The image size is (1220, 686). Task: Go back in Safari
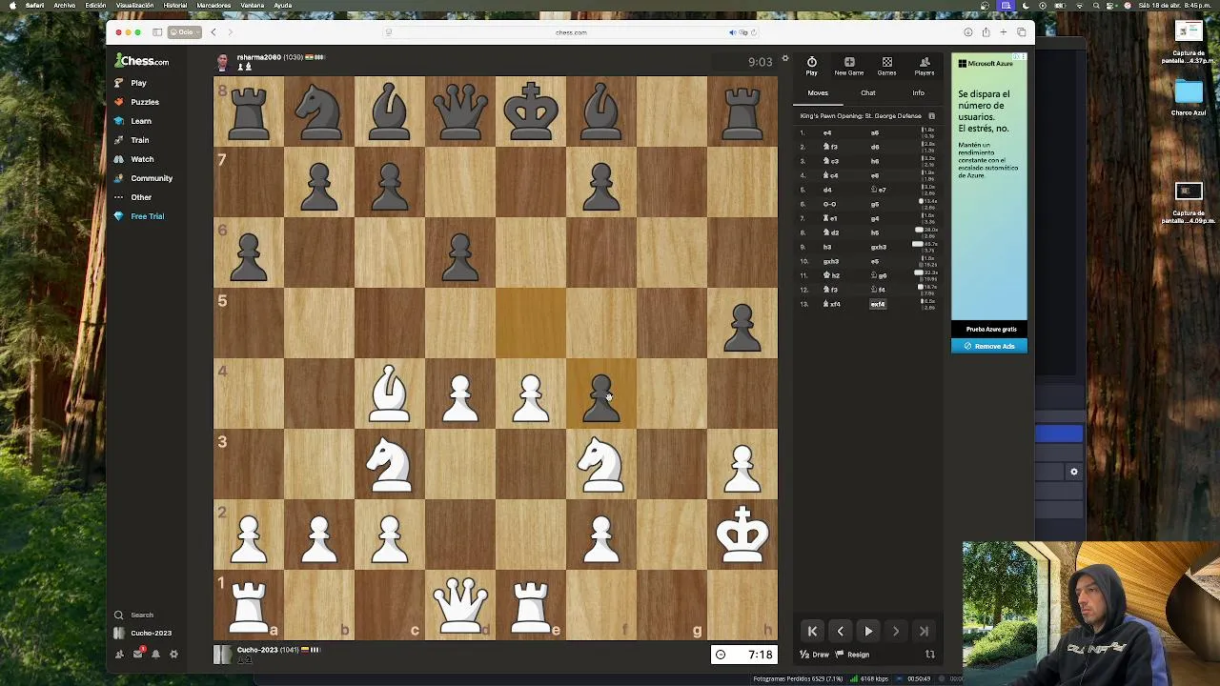(213, 32)
